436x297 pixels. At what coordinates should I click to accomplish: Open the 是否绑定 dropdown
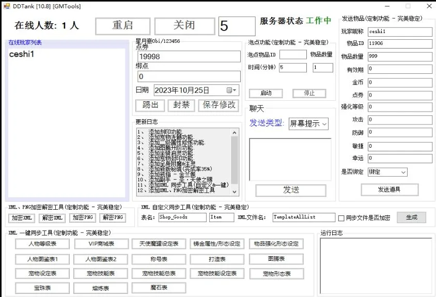tap(387, 172)
